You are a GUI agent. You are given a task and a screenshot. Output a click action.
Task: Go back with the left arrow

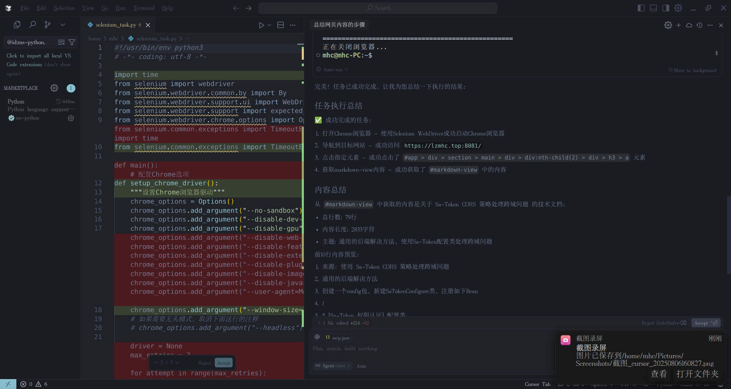[236, 8]
